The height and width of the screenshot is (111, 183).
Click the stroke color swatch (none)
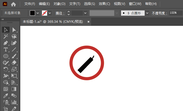point(44,13)
